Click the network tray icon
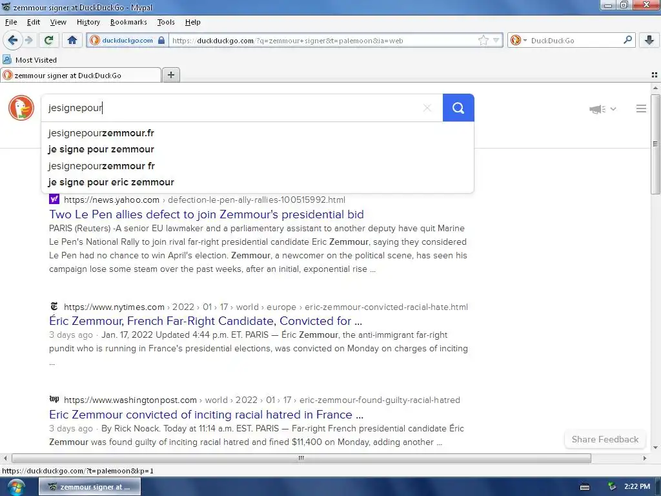The image size is (661, 496). pos(612,487)
